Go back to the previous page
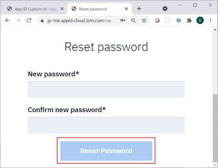This screenshot has width=218, height=168. 7,20
